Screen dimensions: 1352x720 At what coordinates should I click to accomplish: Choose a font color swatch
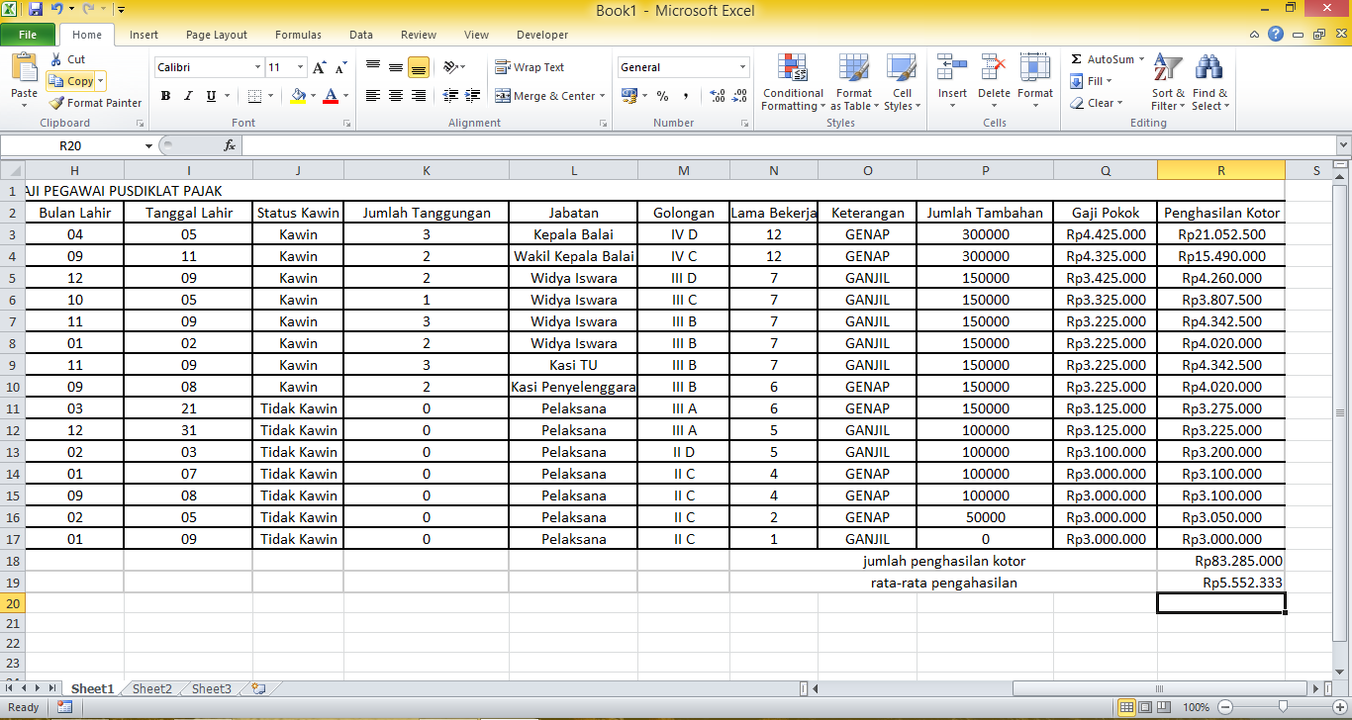point(329,96)
